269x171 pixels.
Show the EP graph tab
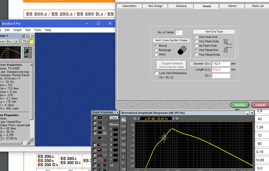point(124,138)
